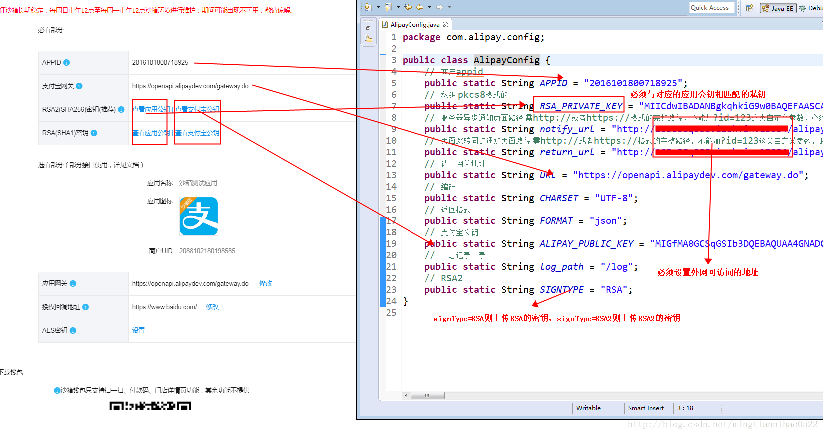Click the Back navigation arrow in Eclipse
Screen dimensions: 823x434
[x=420, y=7]
